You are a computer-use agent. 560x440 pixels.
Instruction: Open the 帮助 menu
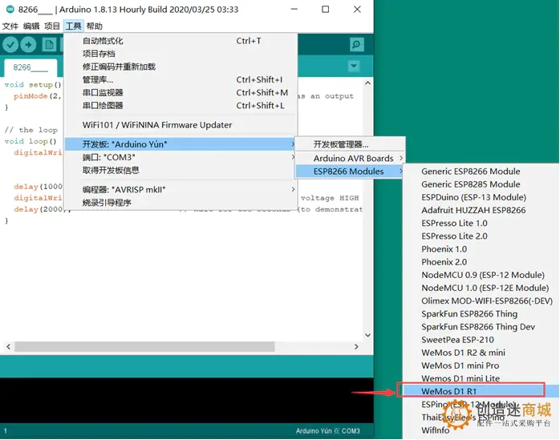pyautogui.click(x=95, y=26)
